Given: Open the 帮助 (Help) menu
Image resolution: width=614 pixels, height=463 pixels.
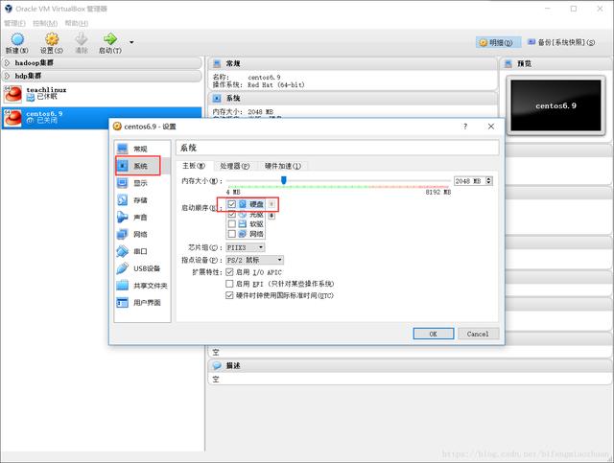Looking at the screenshot, I should 77,23.
